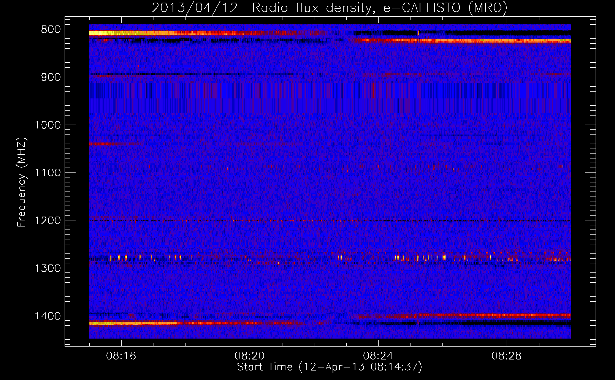Select the 1300 frequency tick label

tap(48, 269)
